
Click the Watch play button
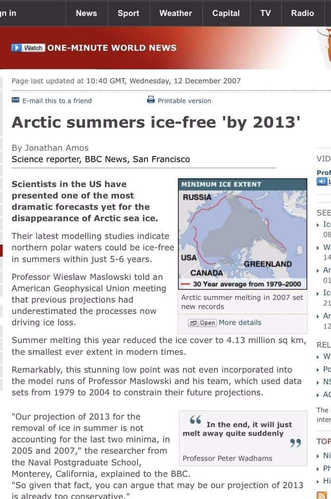pyautogui.click(x=17, y=48)
